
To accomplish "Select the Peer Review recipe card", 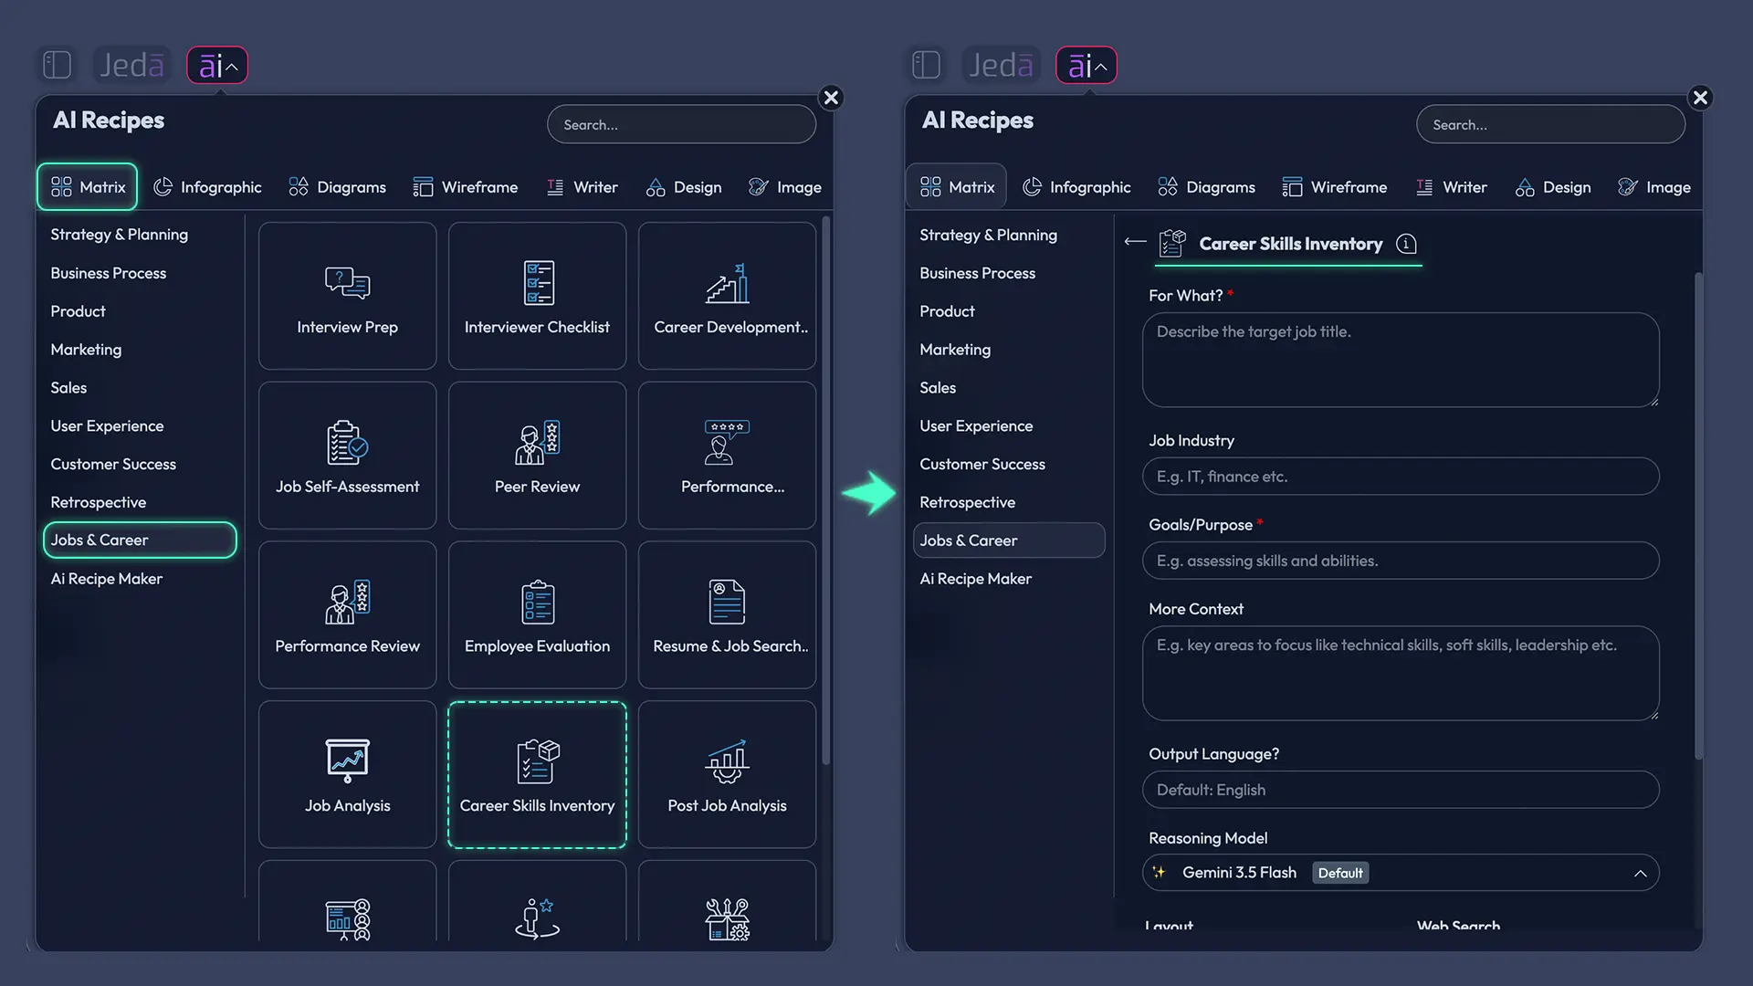I will [537, 456].
